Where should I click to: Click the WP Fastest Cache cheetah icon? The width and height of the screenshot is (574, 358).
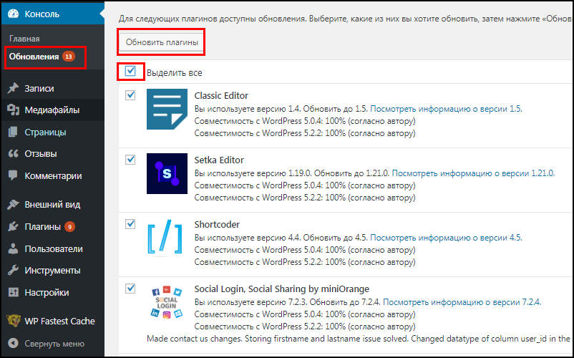tap(13, 321)
